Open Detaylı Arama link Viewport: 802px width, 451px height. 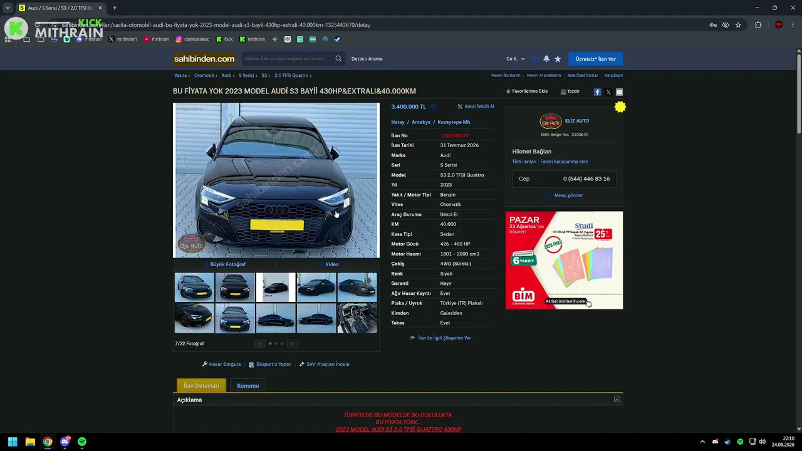pos(367,59)
